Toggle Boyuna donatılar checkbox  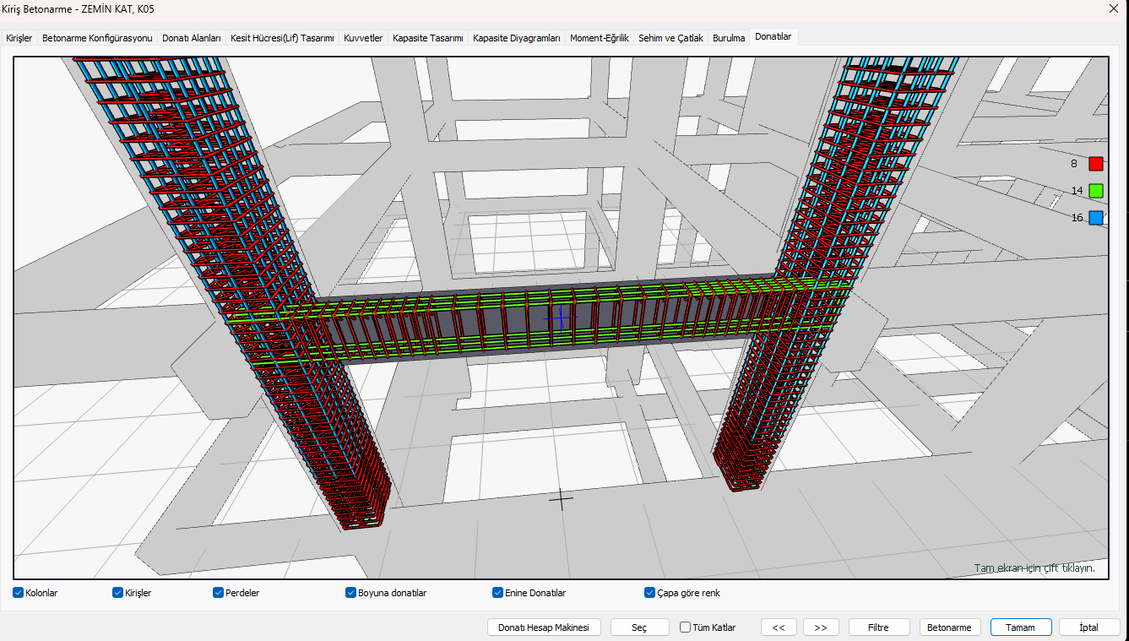(x=350, y=593)
